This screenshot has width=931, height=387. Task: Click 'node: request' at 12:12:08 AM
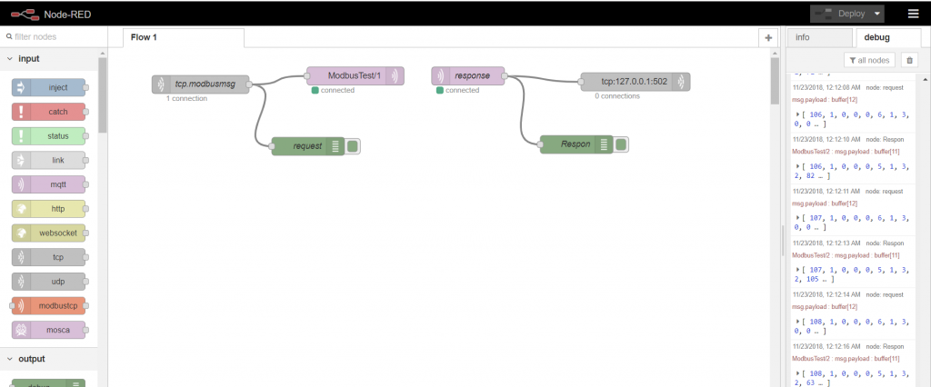[x=885, y=87]
